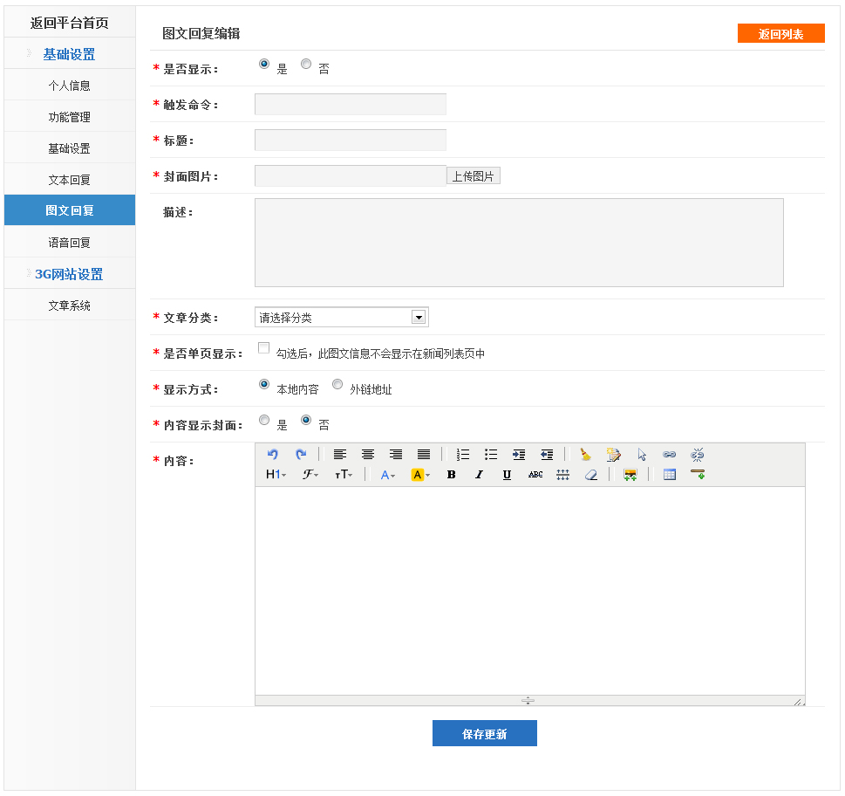Image resolution: width=845 pixels, height=796 pixels.
Task: Center-align text in the content editor
Action: click(368, 455)
